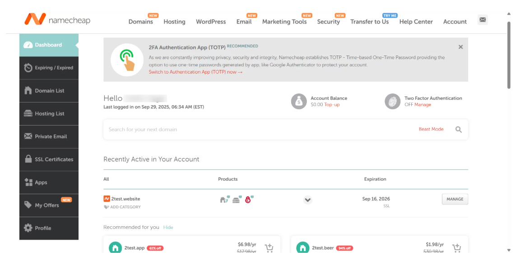Open SSL Certificates section

pos(49,159)
